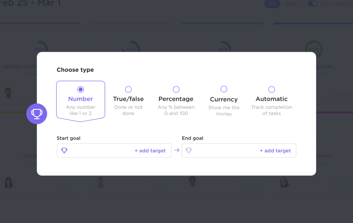Image resolution: width=353 pixels, height=223 pixels.
Task: Click arrow between Start and End goal
Action: [176, 150]
